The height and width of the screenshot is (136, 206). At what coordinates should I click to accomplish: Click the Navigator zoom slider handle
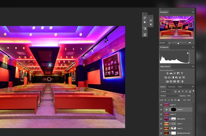point(178,43)
